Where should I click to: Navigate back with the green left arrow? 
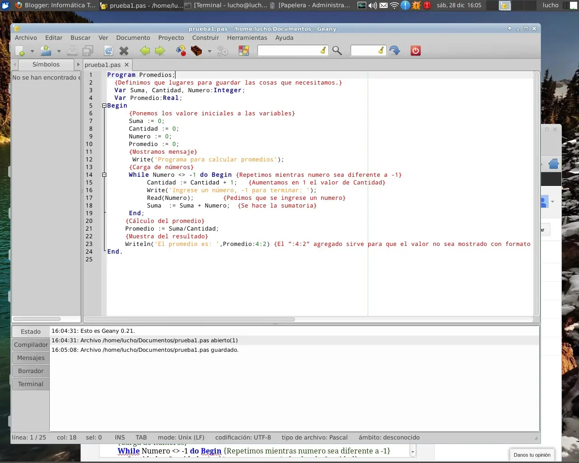point(145,51)
